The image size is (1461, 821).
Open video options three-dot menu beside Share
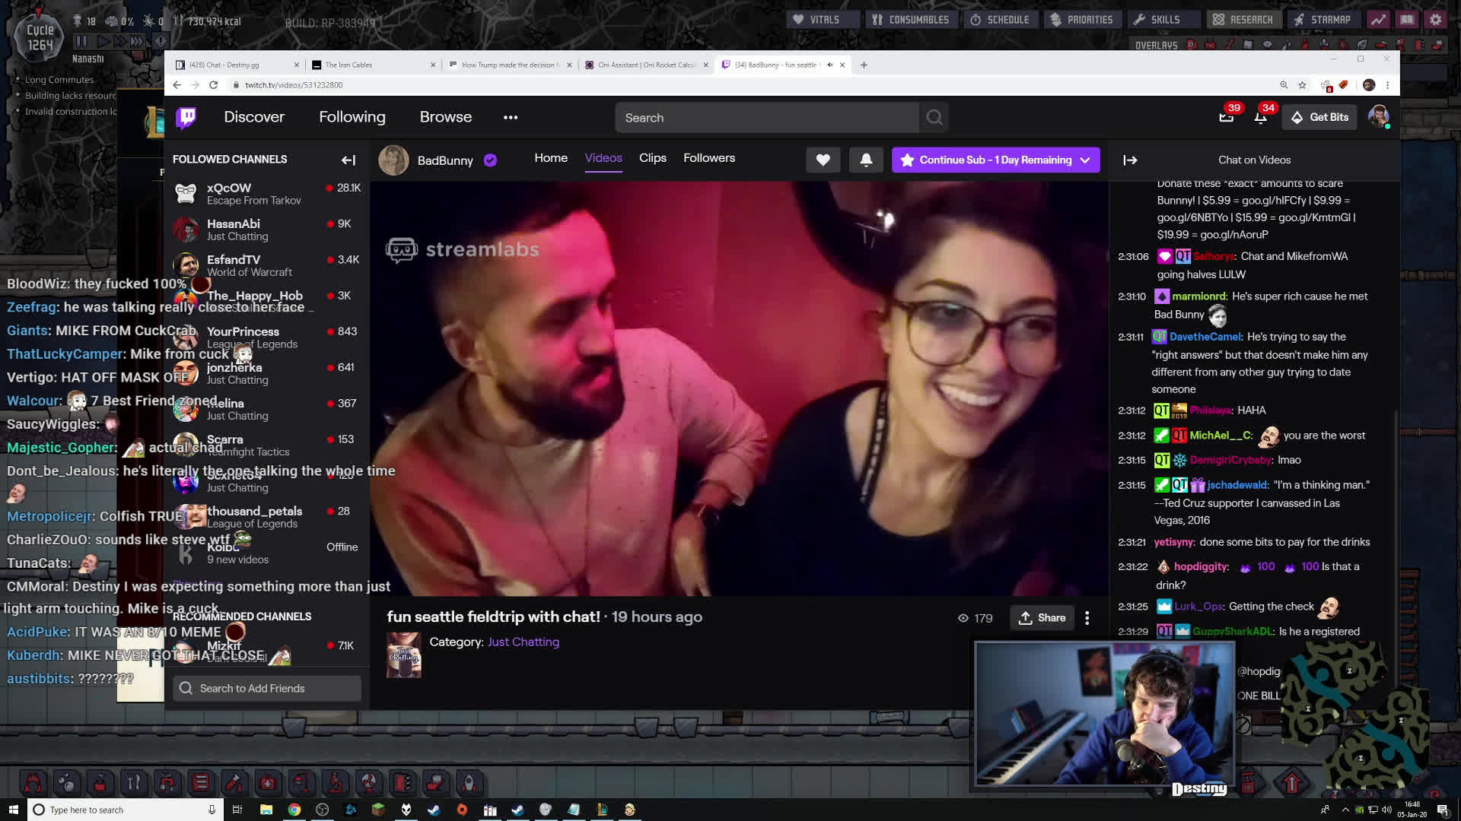(1087, 618)
